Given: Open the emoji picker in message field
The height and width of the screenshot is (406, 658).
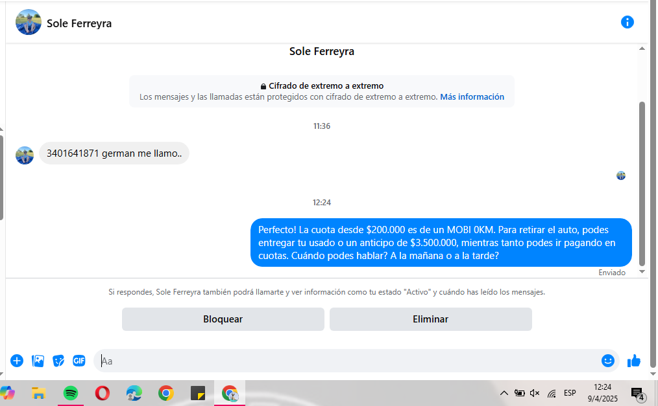Looking at the screenshot, I should click(608, 361).
